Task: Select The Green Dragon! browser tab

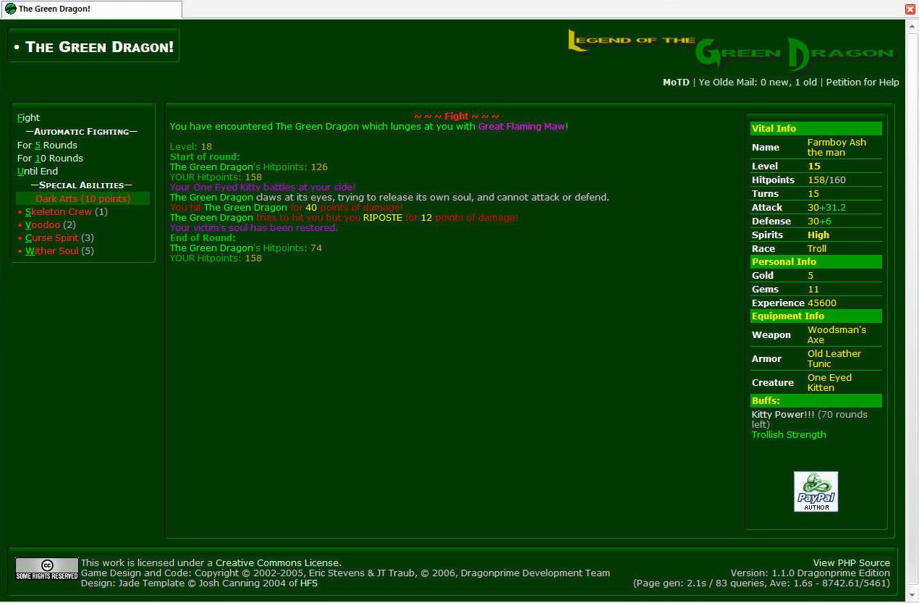Action: coord(90,9)
